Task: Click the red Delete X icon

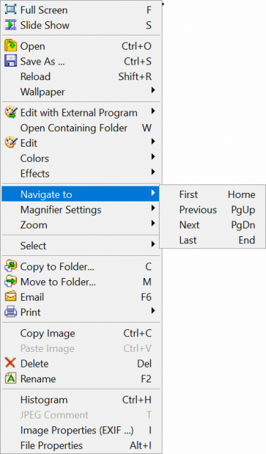Action: tap(11, 363)
